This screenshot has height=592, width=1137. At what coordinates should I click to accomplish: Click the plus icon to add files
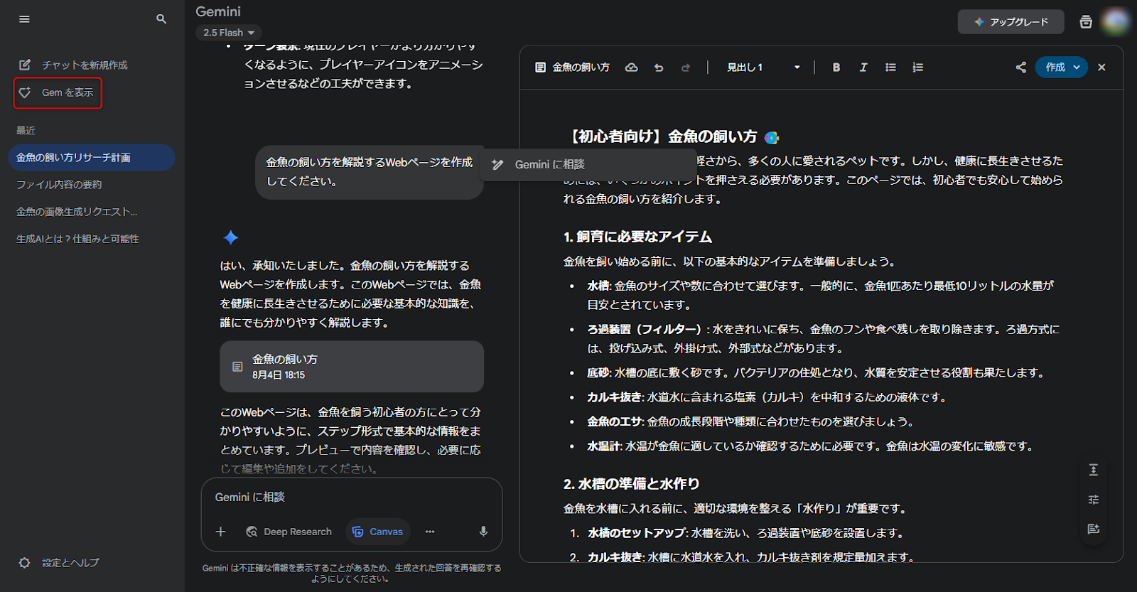(x=220, y=532)
